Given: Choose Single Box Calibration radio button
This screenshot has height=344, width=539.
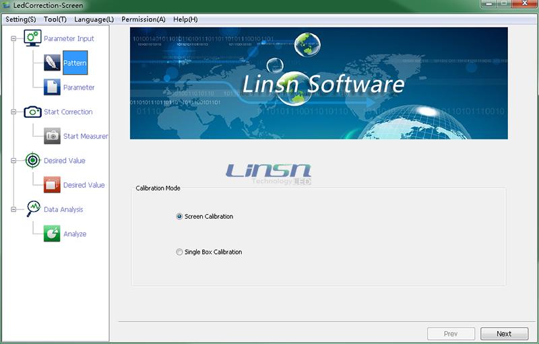Looking at the screenshot, I should pos(179,252).
